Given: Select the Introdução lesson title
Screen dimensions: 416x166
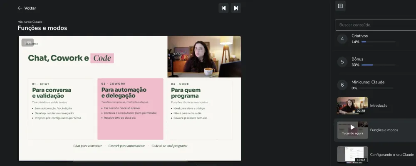Looking at the screenshot, I should (x=379, y=105).
